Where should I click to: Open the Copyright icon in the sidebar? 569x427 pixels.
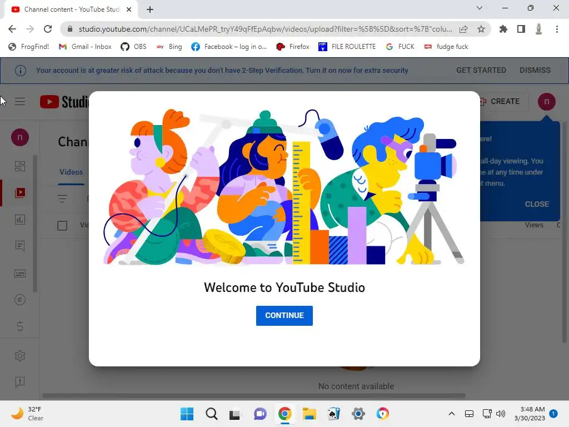pos(20,300)
